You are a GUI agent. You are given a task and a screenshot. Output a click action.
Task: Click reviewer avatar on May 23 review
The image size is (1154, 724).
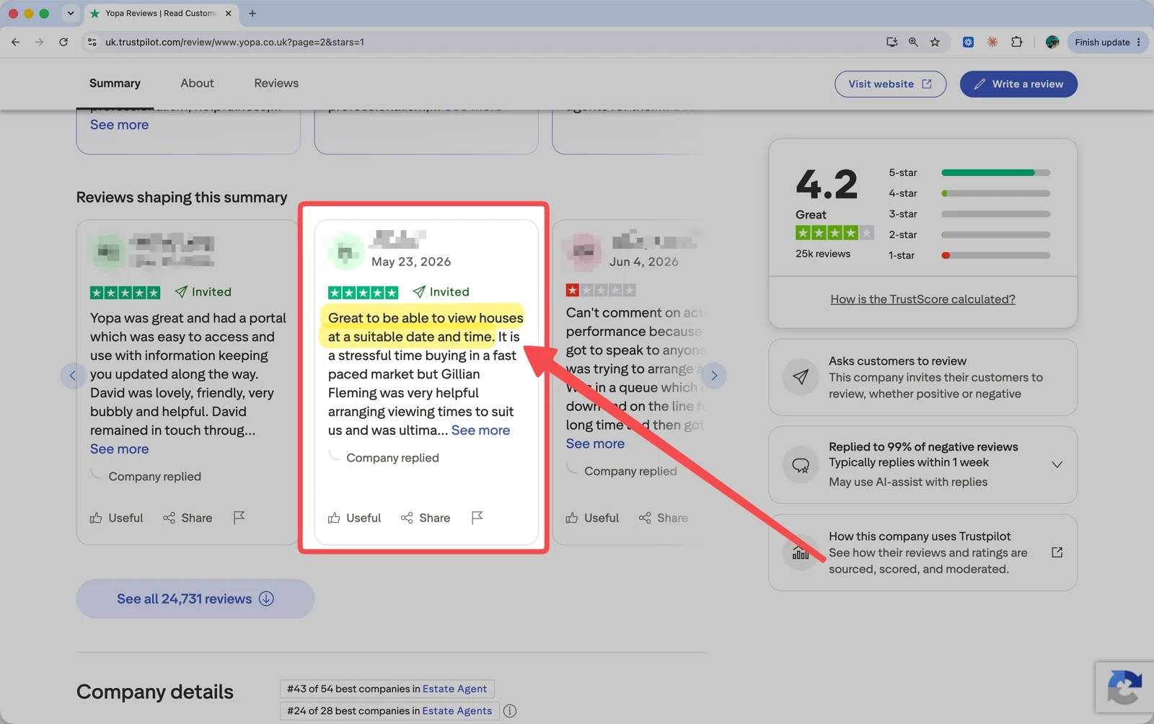pyautogui.click(x=345, y=252)
